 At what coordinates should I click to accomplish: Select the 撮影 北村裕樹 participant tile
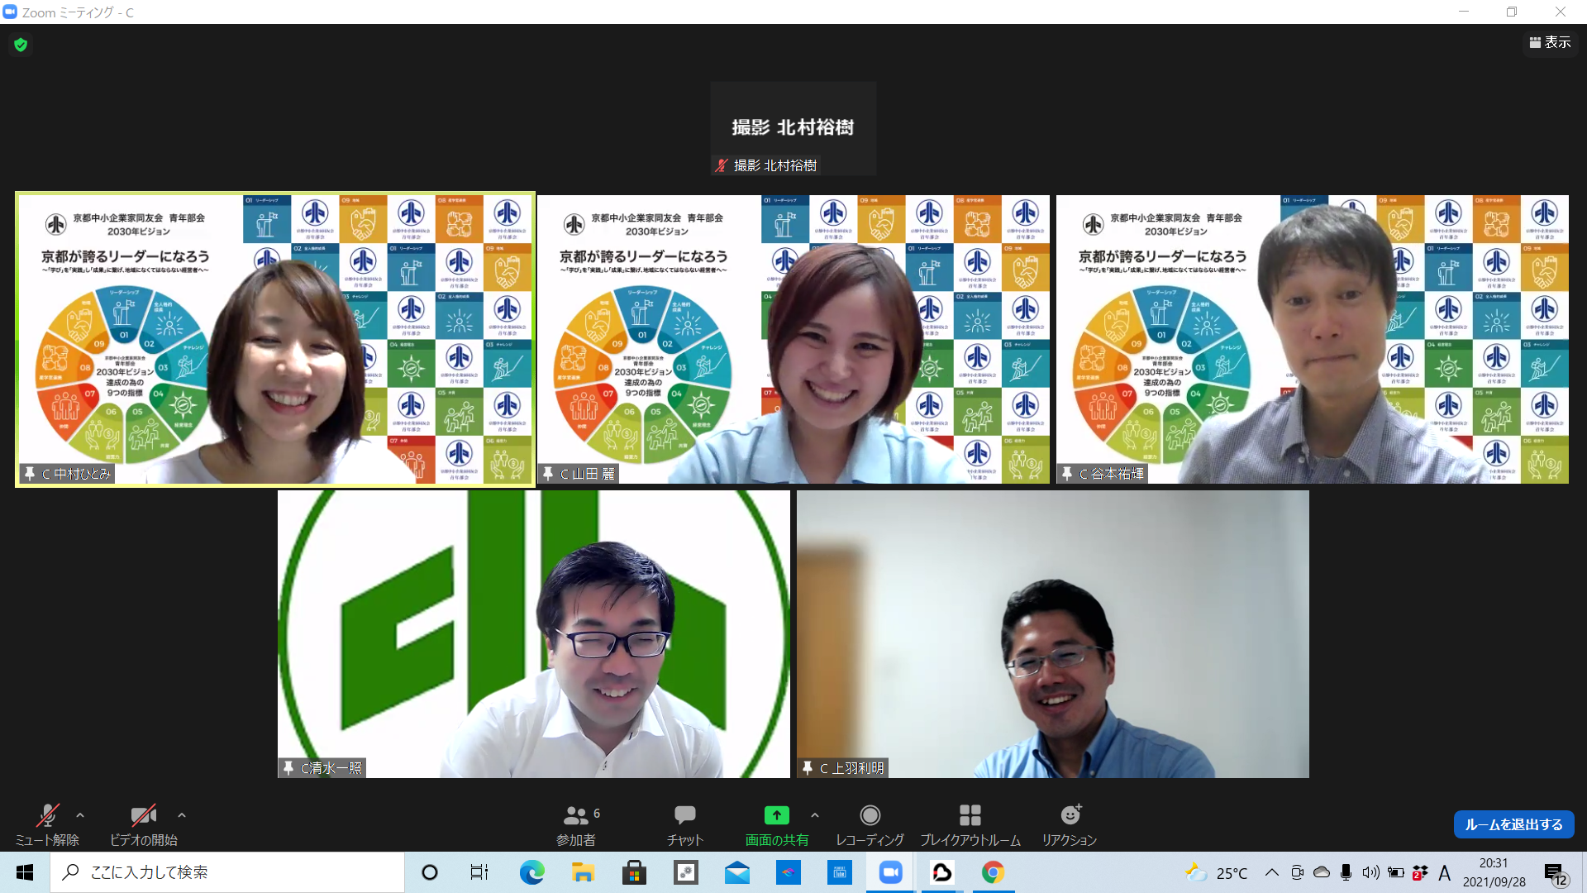[793, 128]
